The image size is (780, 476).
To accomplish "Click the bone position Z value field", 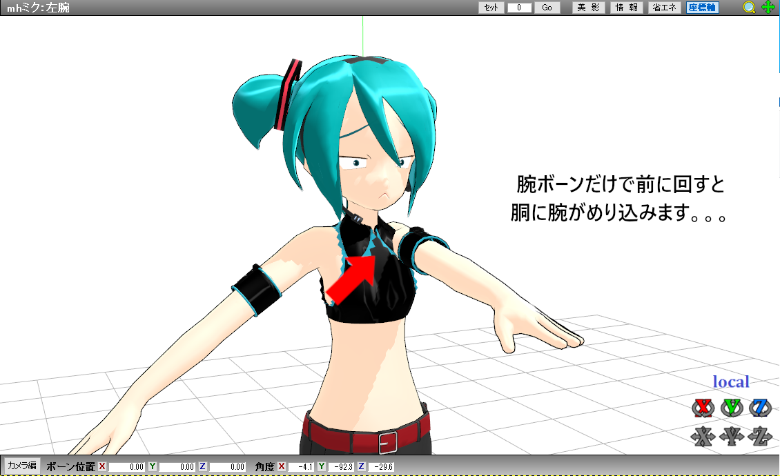I will [228, 466].
